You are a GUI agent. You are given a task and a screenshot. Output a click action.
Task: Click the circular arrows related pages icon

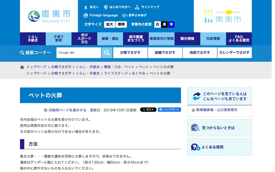click(197, 96)
